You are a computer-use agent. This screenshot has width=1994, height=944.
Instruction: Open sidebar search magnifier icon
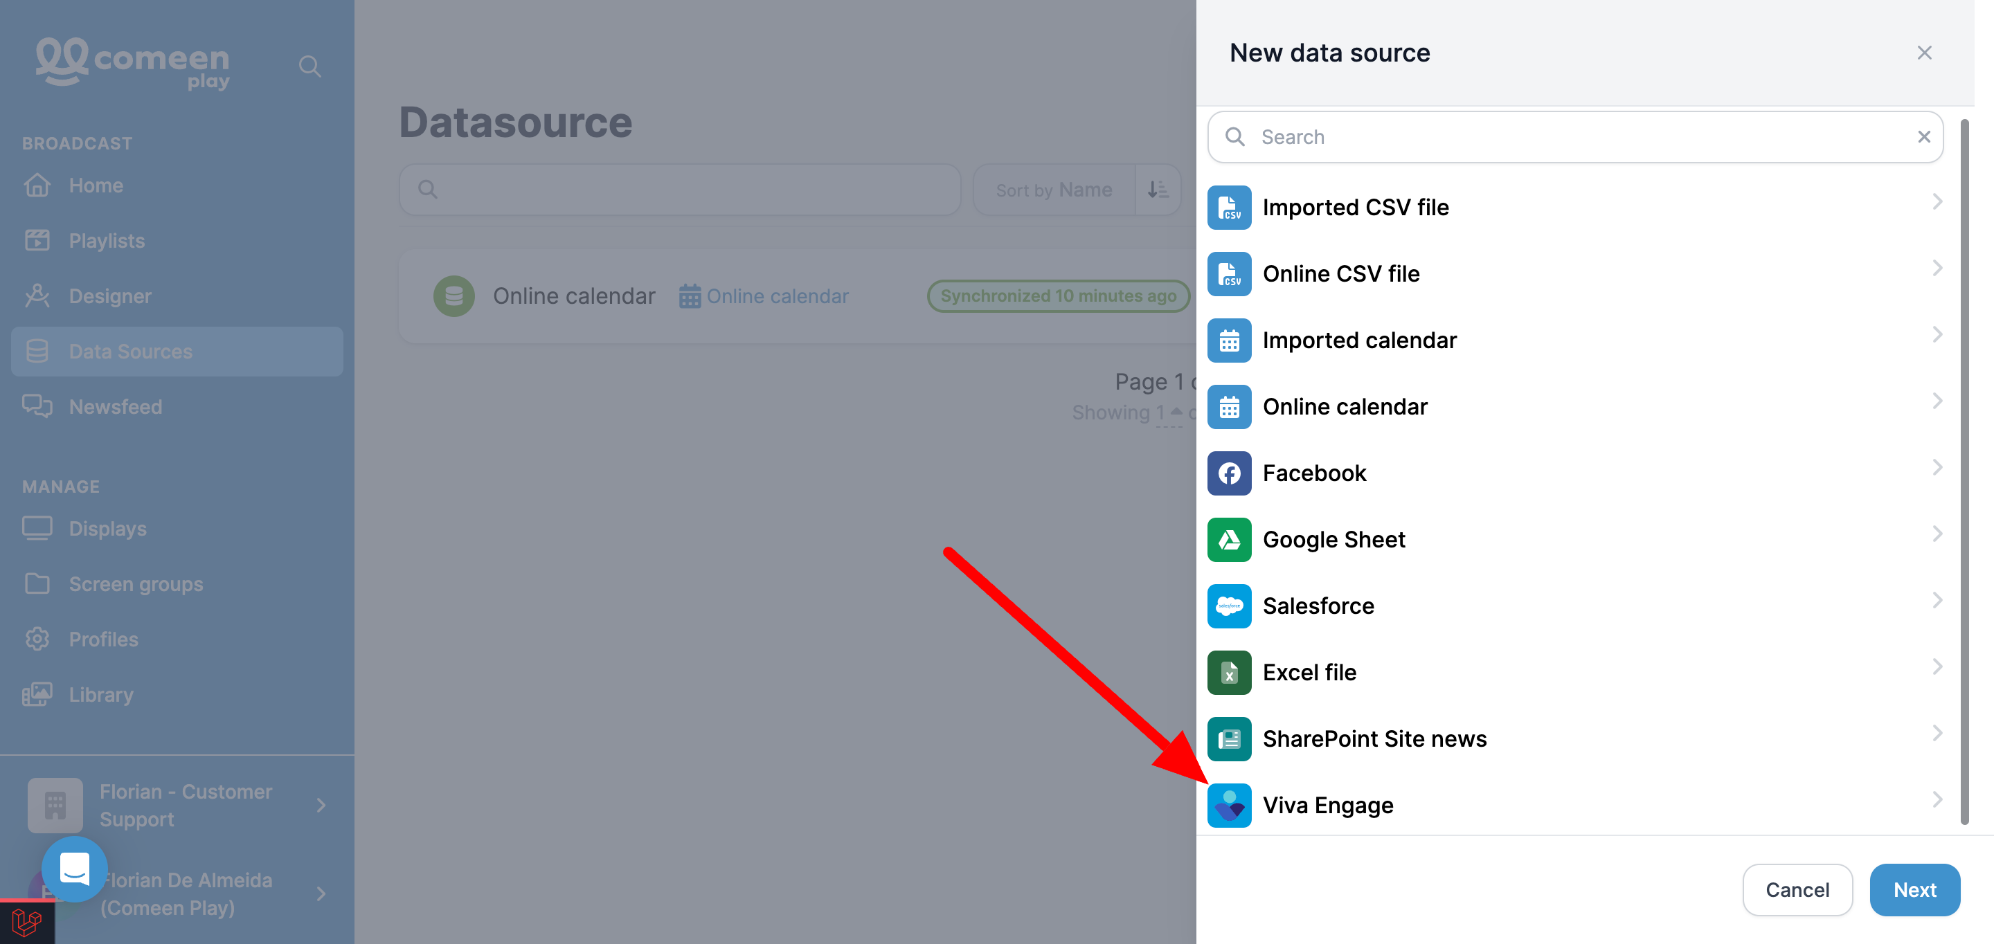click(309, 66)
